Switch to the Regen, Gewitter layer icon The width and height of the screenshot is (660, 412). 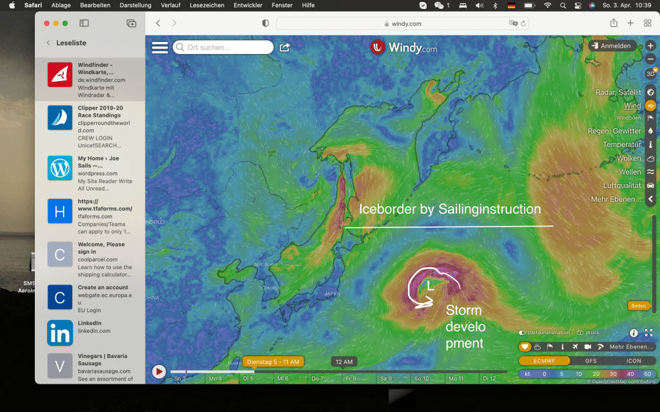coord(650,131)
